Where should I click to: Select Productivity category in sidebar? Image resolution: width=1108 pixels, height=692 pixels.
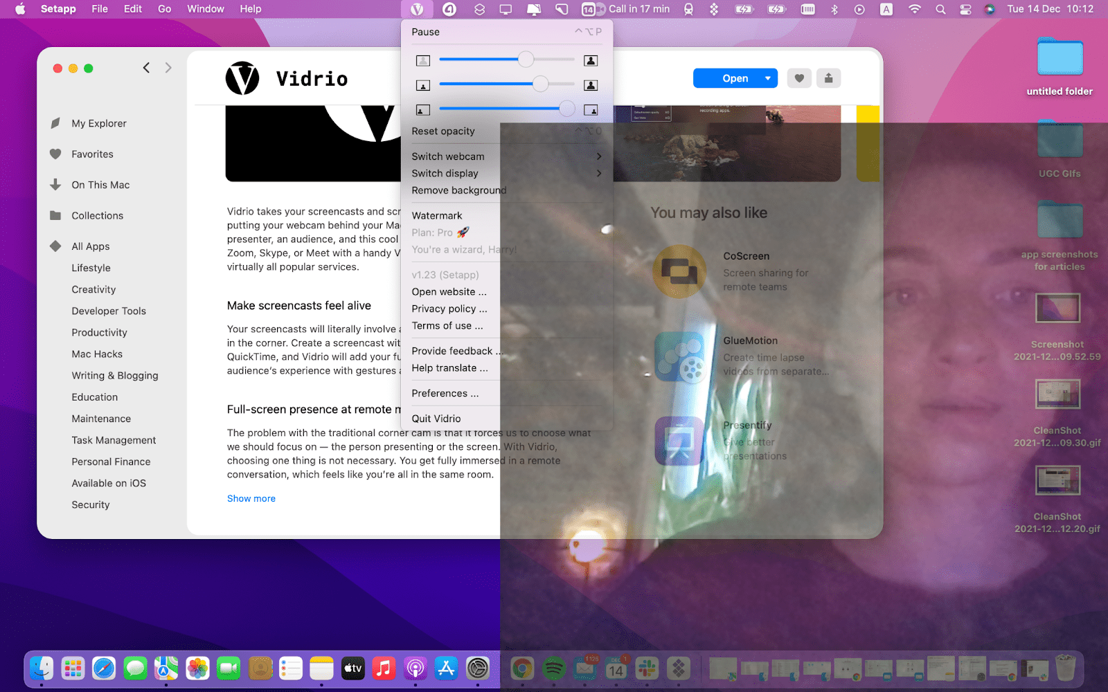click(100, 332)
